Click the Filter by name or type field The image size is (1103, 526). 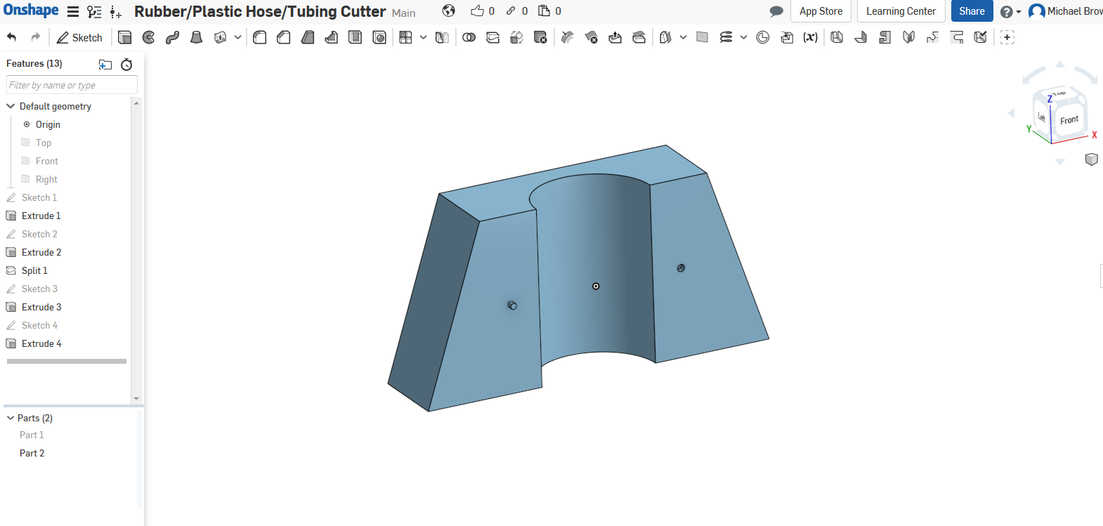(x=72, y=85)
